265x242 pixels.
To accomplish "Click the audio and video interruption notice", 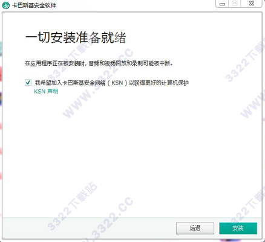I will tap(99, 63).
